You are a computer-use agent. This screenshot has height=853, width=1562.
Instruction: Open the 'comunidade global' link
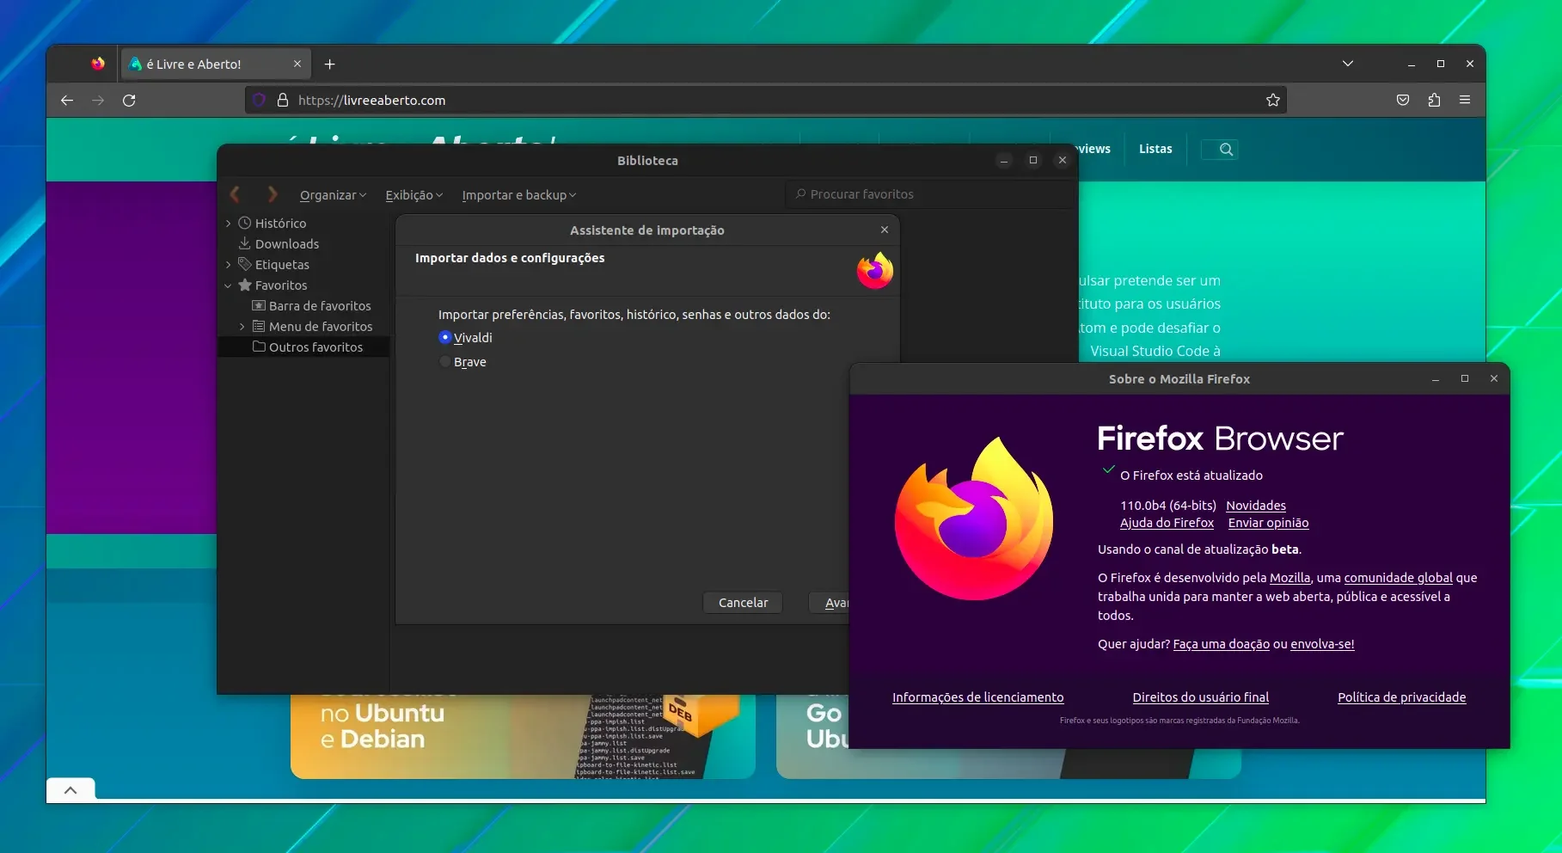1398,578
